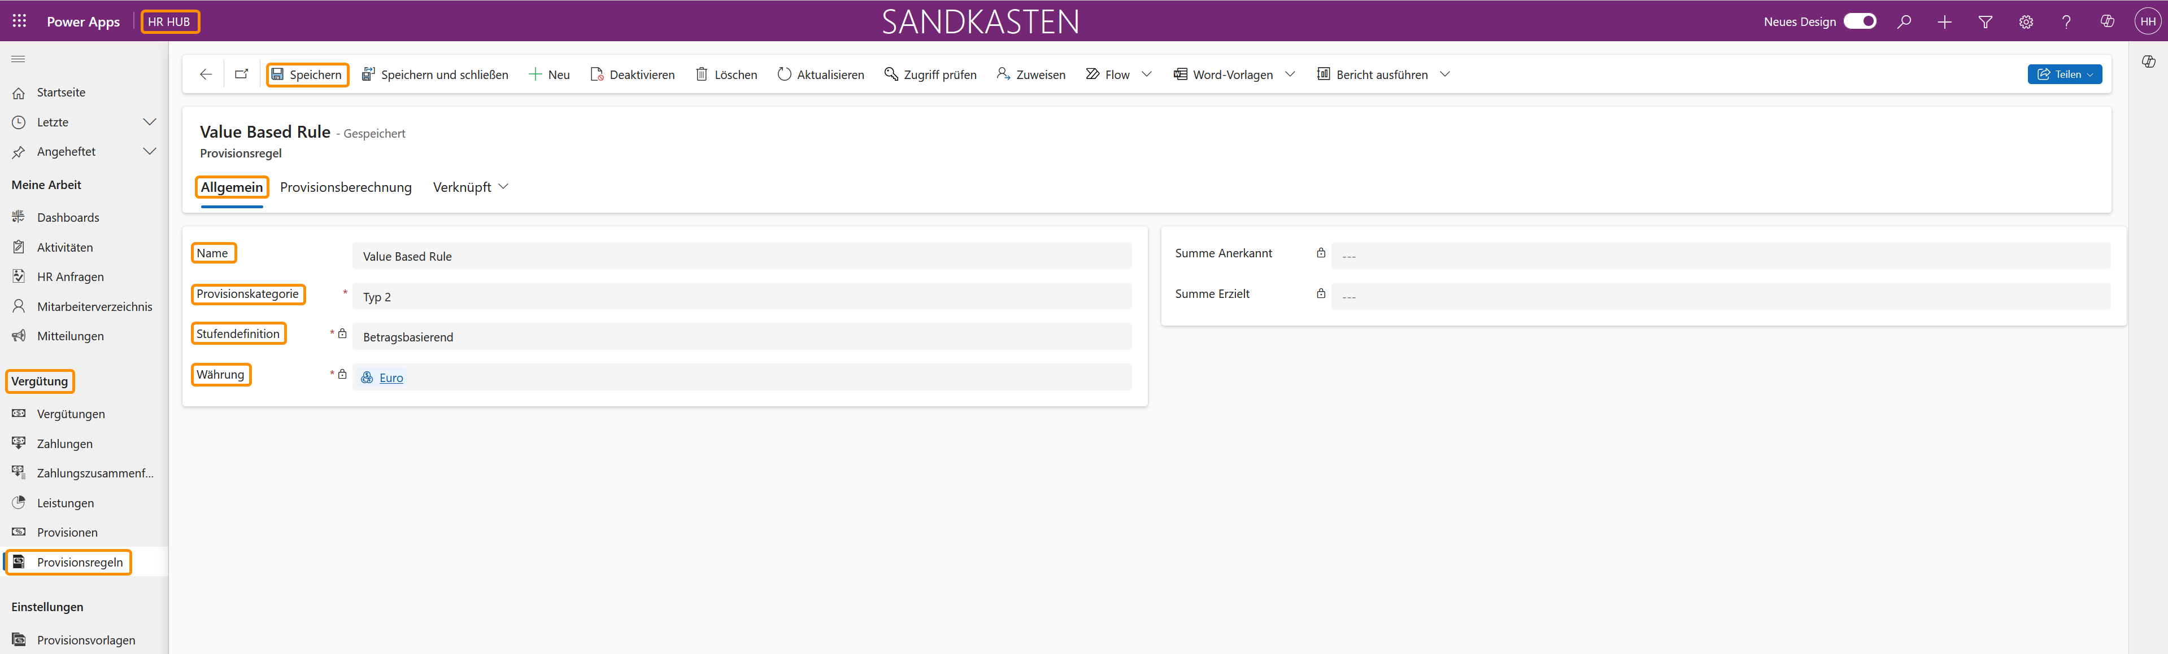2168x654 pixels.
Task: Click the Provisionsregel subtitle text
Action: 241,153
